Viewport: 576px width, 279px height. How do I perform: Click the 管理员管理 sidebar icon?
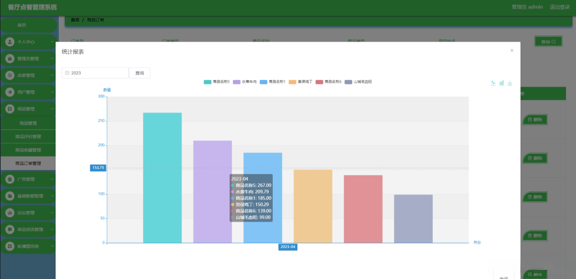(10, 58)
